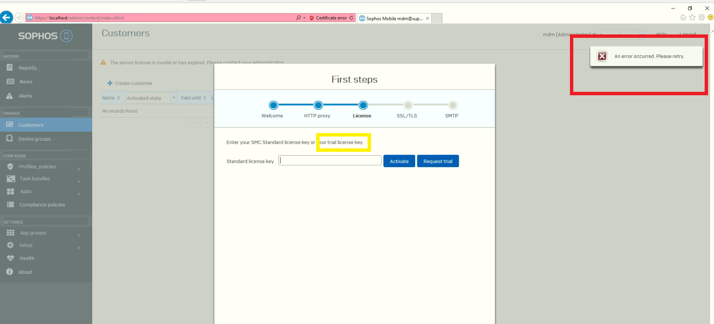Click the Request trial button
Viewport: 714px width, 324px height.
438,161
